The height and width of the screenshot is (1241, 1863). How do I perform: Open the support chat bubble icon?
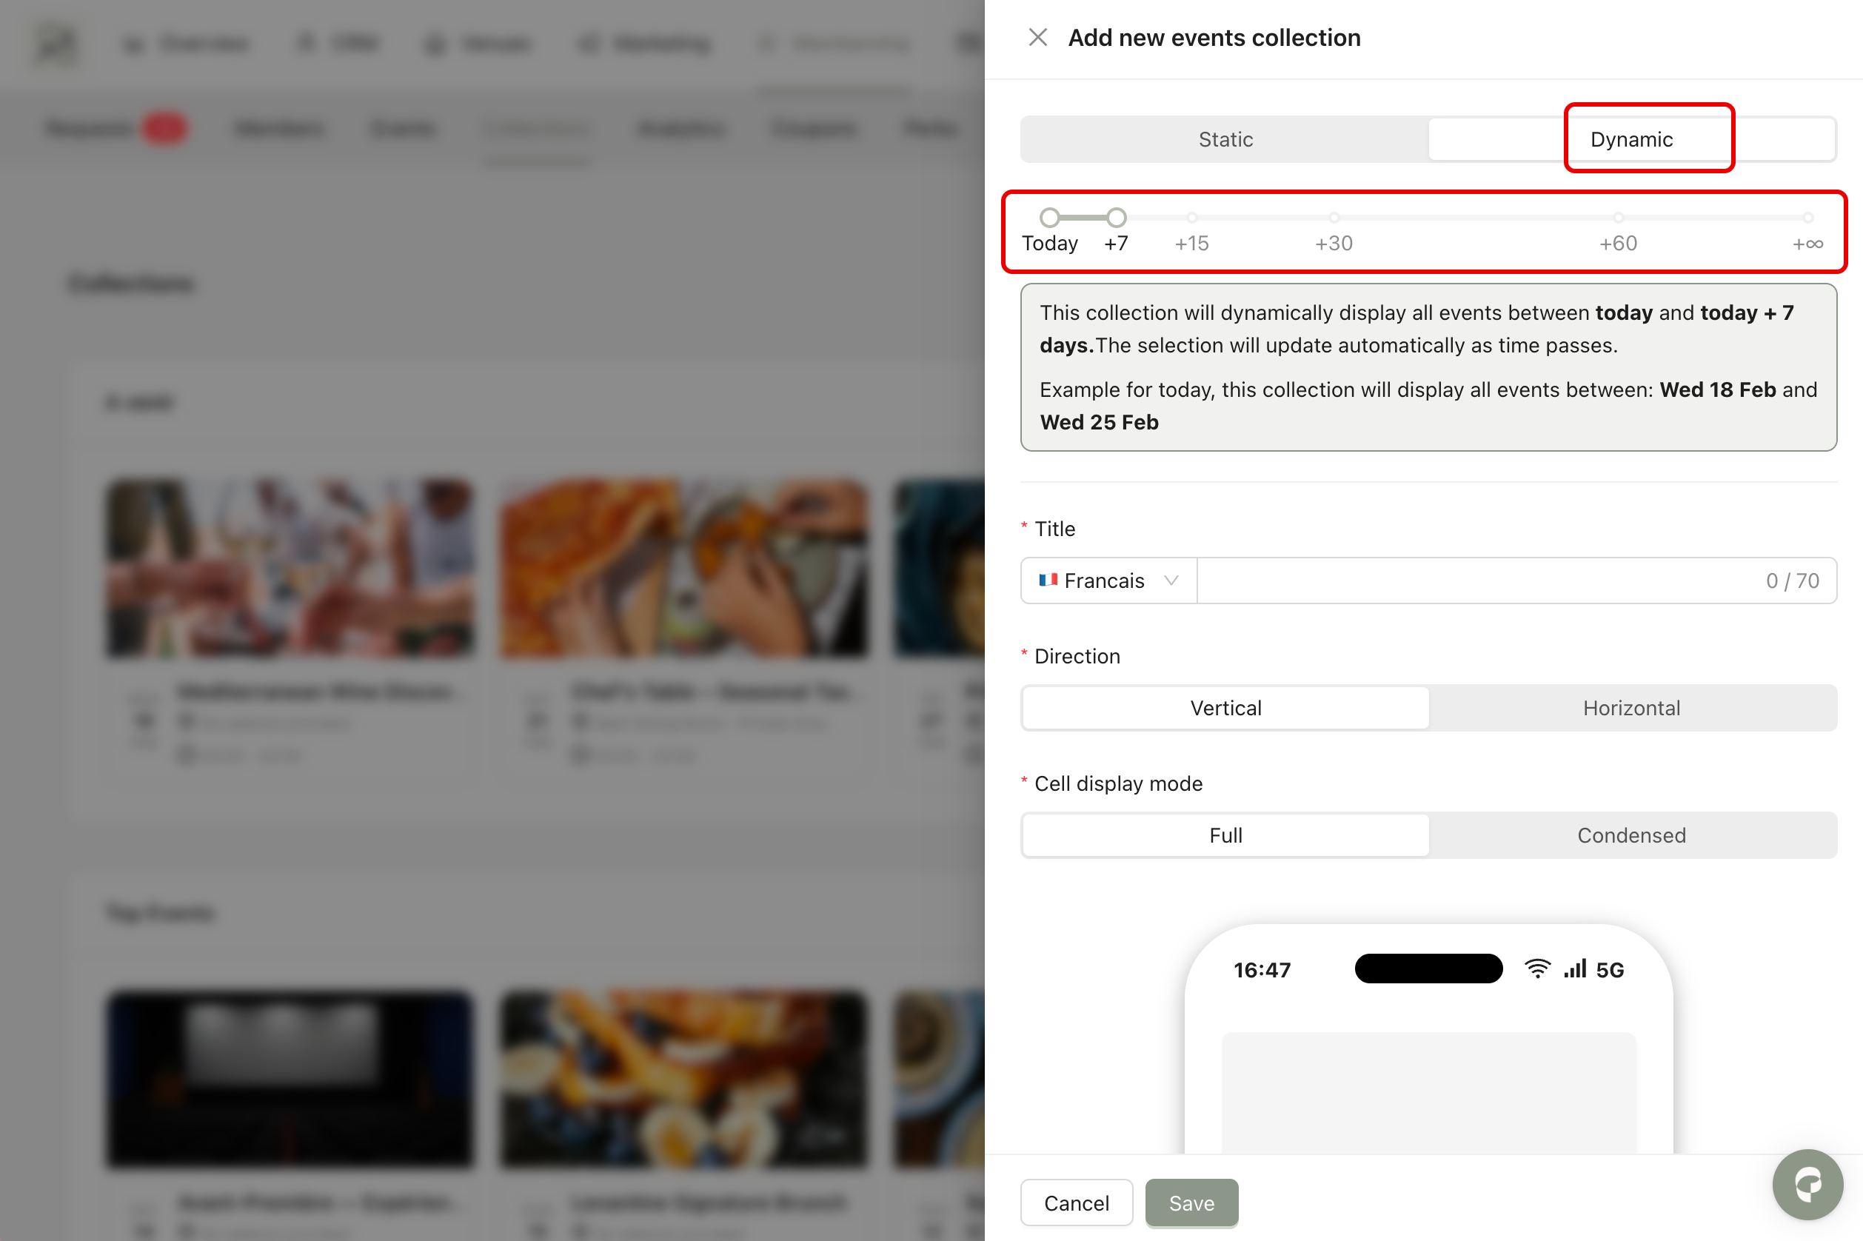1807,1184
